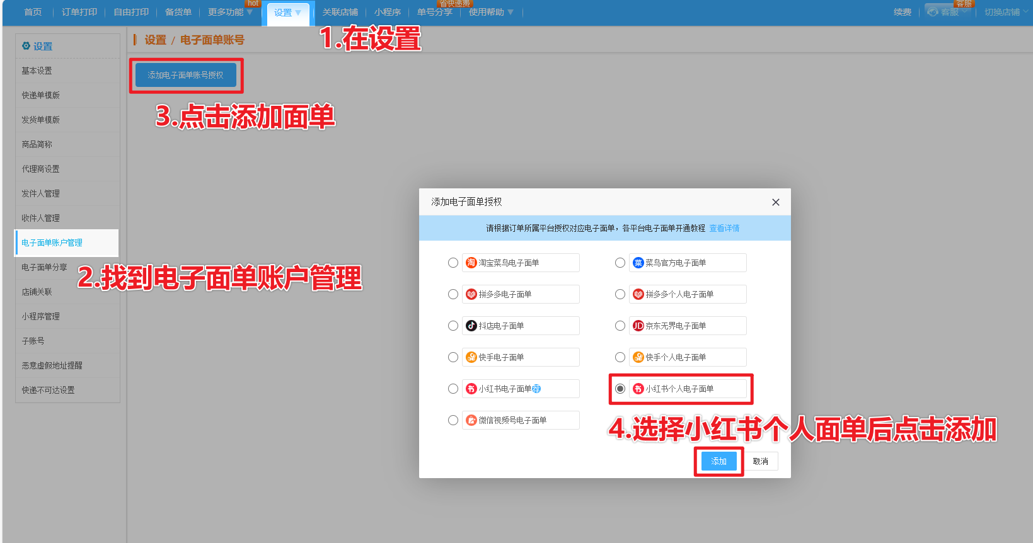Click the 菜鸟官方 blue waybill icon

(x=638, y=263)
